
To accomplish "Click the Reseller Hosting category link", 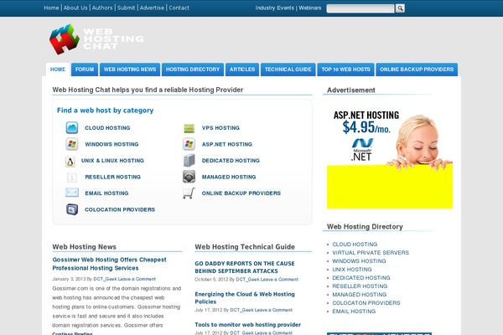I will coord(113,177).
